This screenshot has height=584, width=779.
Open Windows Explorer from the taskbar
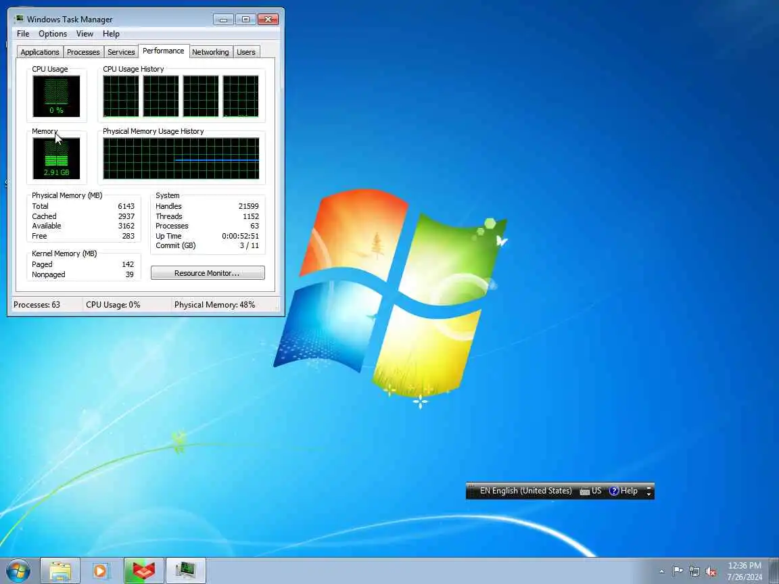(x=60, y=570)
